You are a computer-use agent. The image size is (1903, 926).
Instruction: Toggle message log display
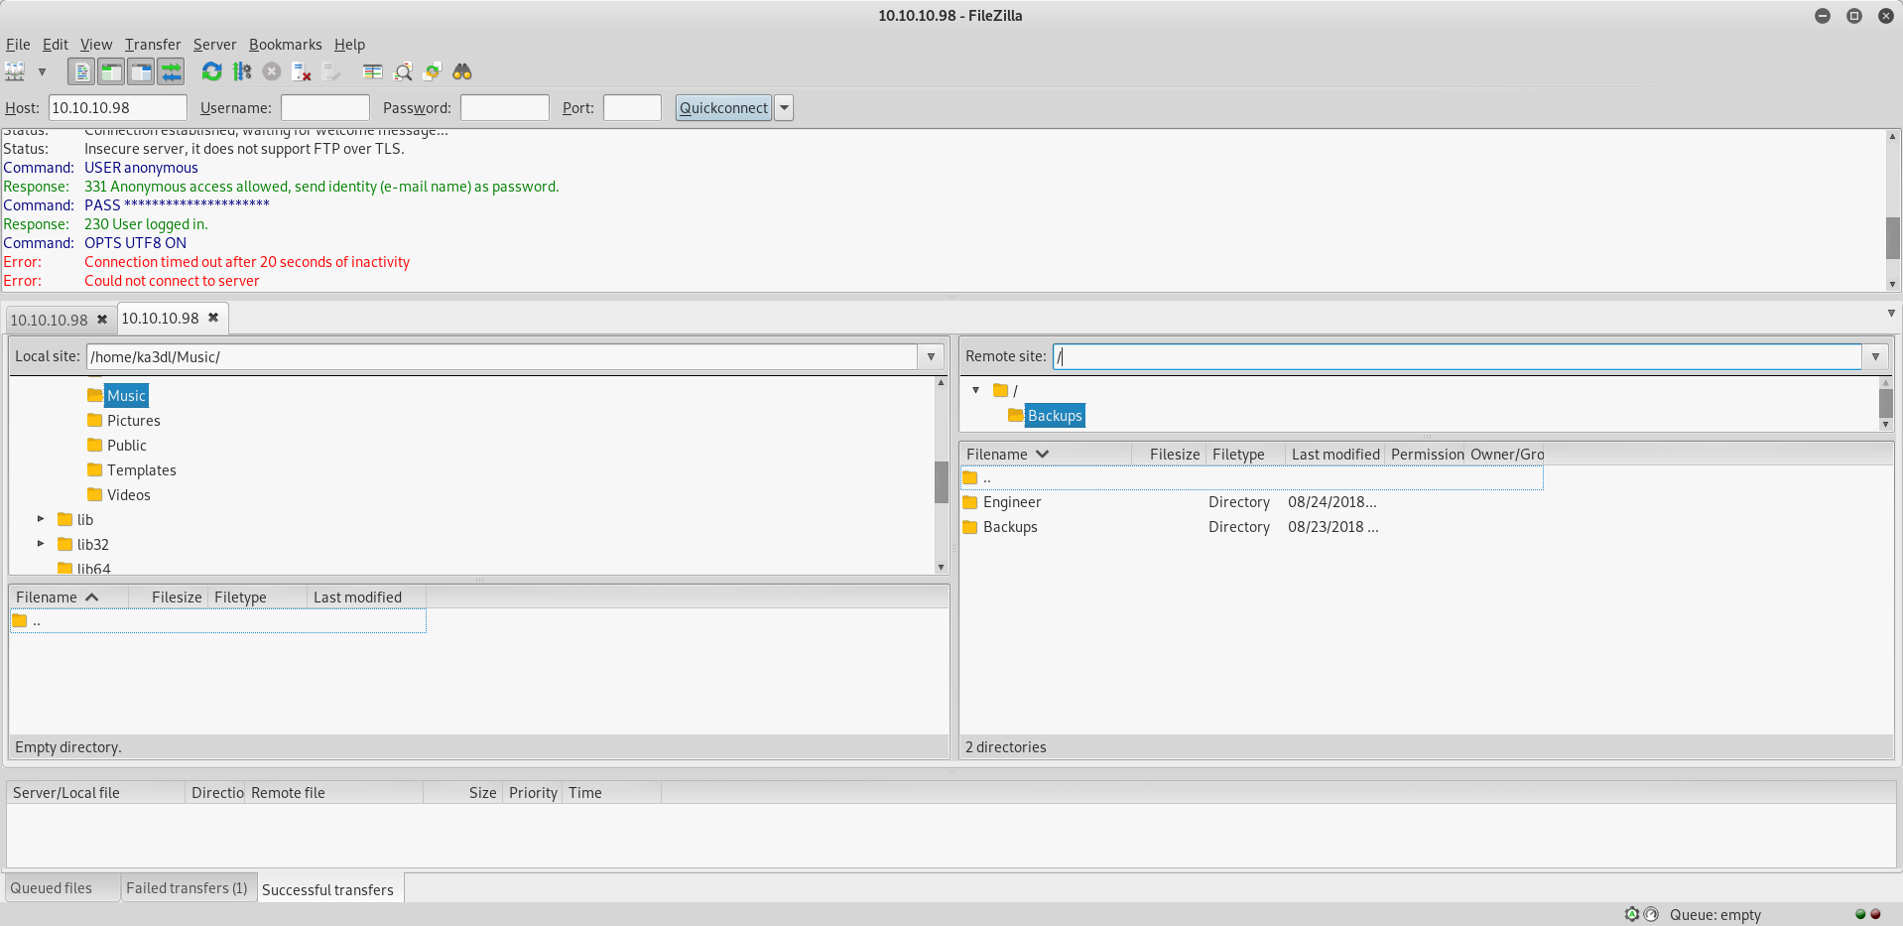tap(81, 71)
